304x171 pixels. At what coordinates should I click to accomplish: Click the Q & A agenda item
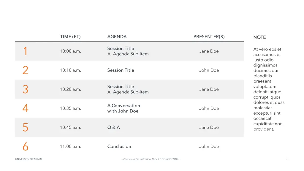[114, 127]
